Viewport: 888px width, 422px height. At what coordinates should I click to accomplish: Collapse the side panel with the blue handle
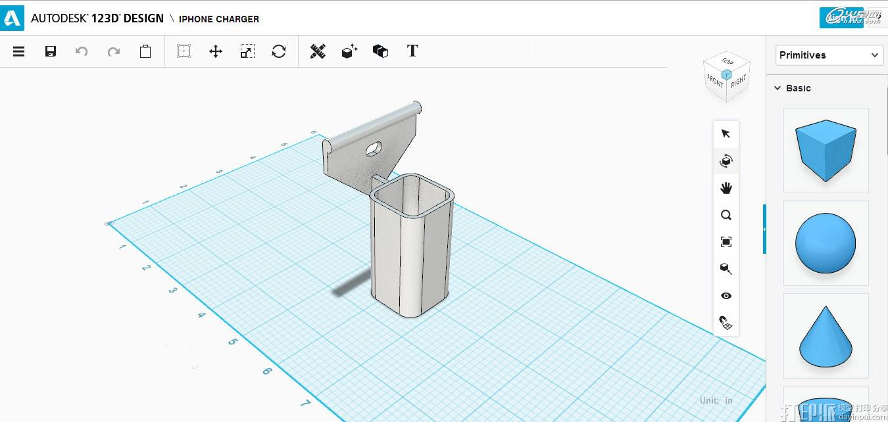(764, 229)
